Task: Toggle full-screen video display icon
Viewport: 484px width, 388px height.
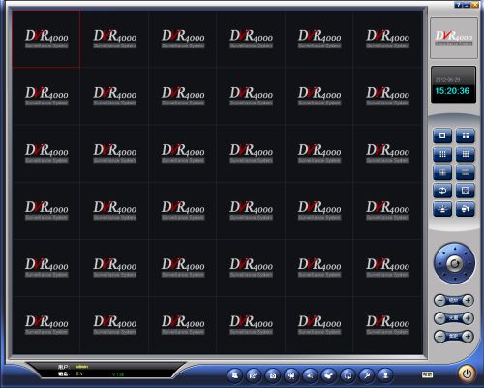Action: pos(466,191)
